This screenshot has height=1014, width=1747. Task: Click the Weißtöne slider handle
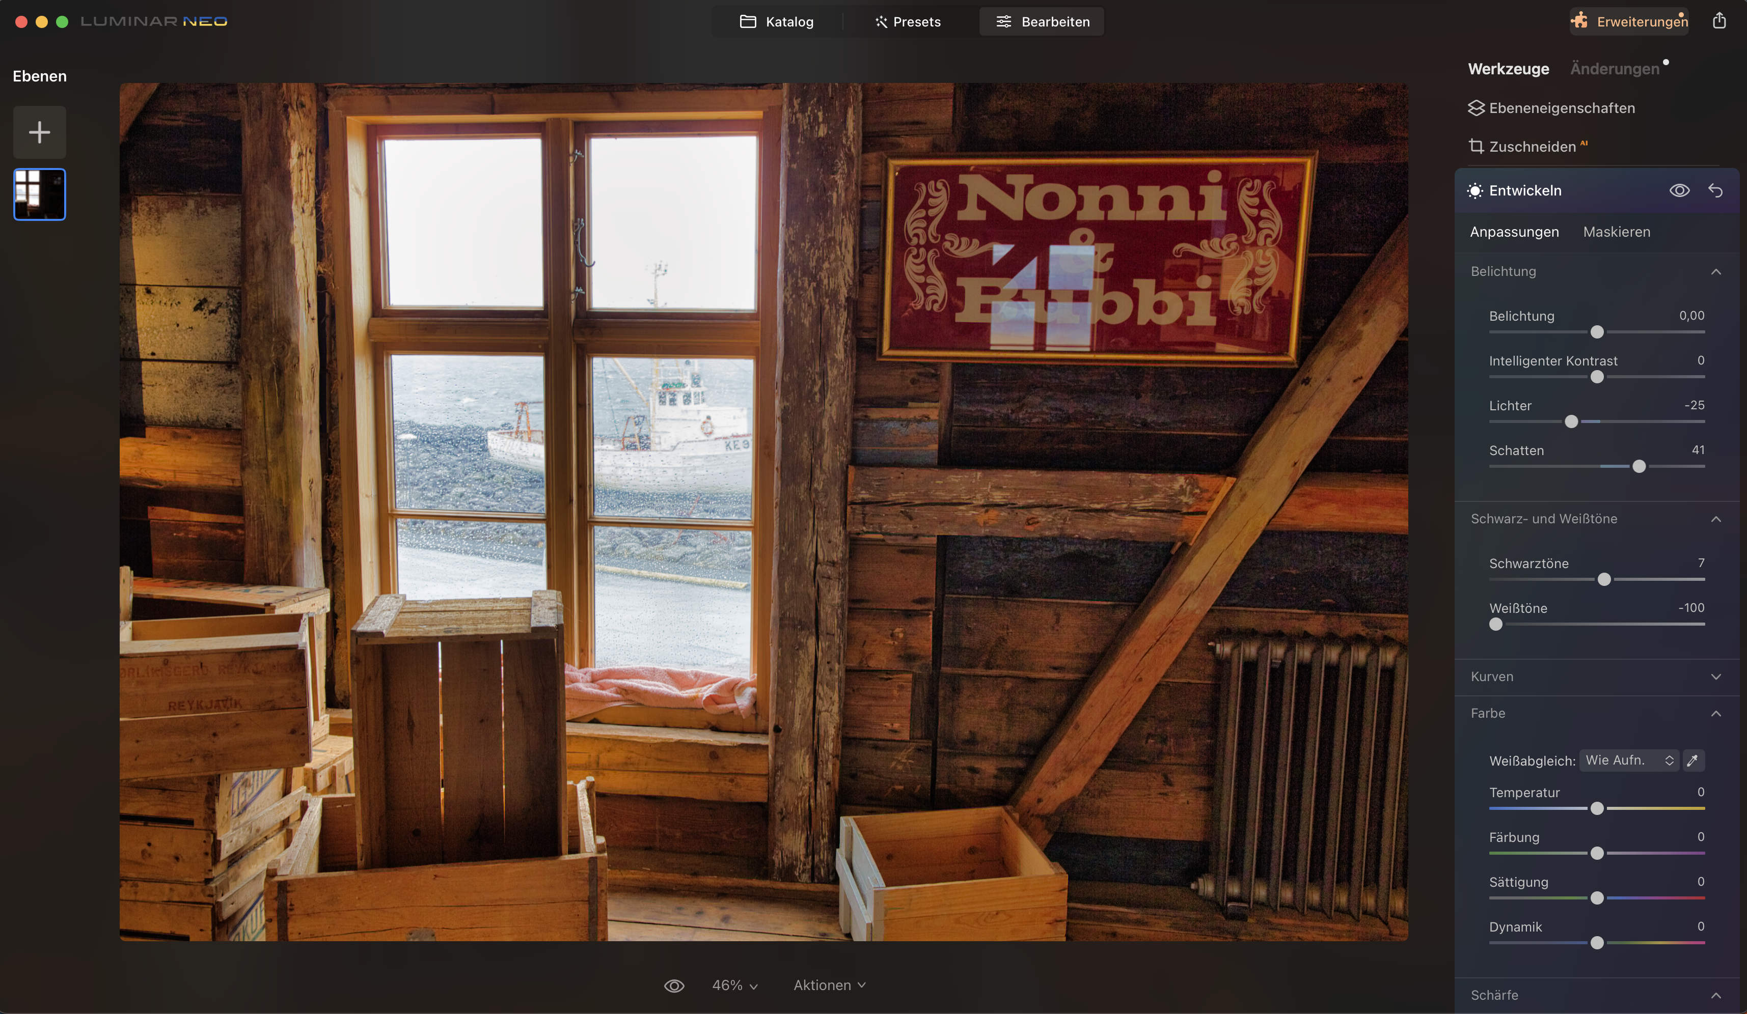click(1496, 624)
